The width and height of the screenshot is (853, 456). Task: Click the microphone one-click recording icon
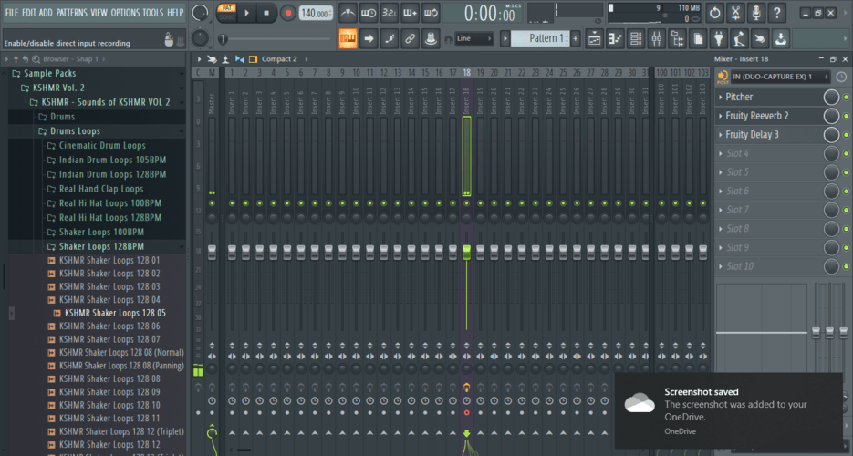pos(756,13)
